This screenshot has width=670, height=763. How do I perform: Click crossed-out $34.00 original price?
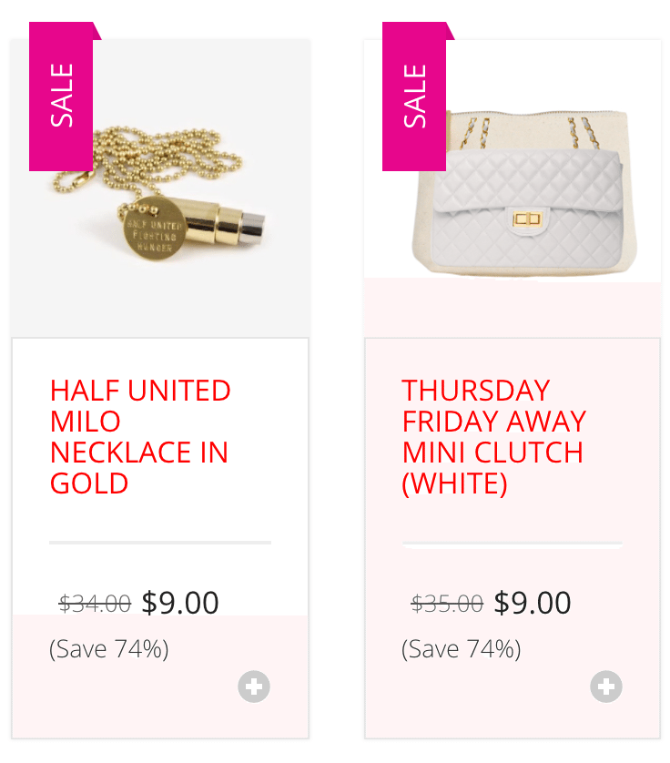coord(95,604)
